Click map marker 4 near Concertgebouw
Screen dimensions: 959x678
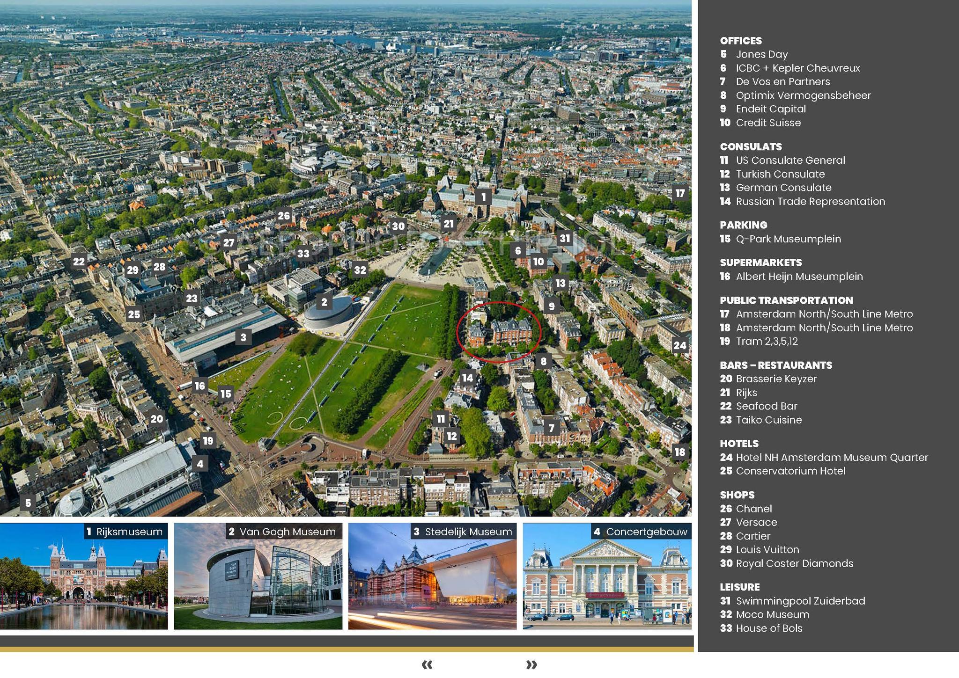tap(200, 464)
